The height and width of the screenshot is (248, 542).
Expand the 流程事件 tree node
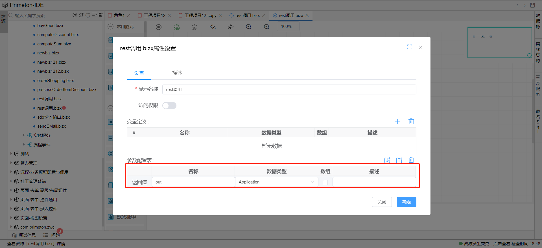(24, 145)
